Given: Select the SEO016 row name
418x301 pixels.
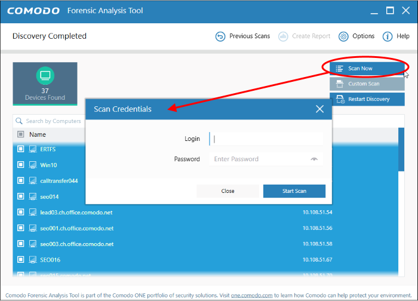Looking at the screenshot, I should 50,260.
